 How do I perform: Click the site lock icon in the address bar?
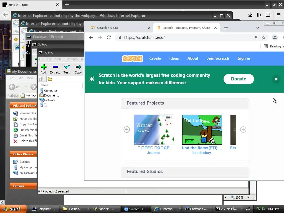[120, 37]
